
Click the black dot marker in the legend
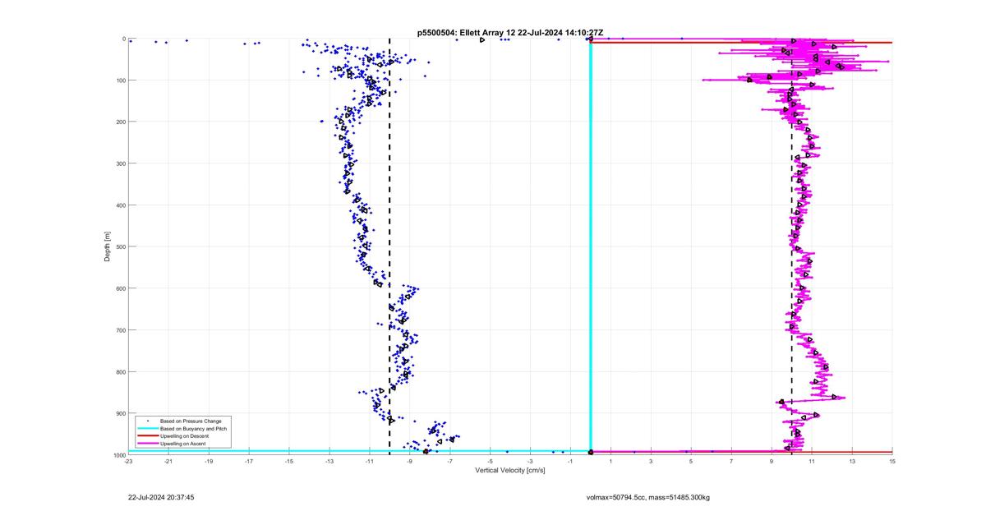coord(147,421)
